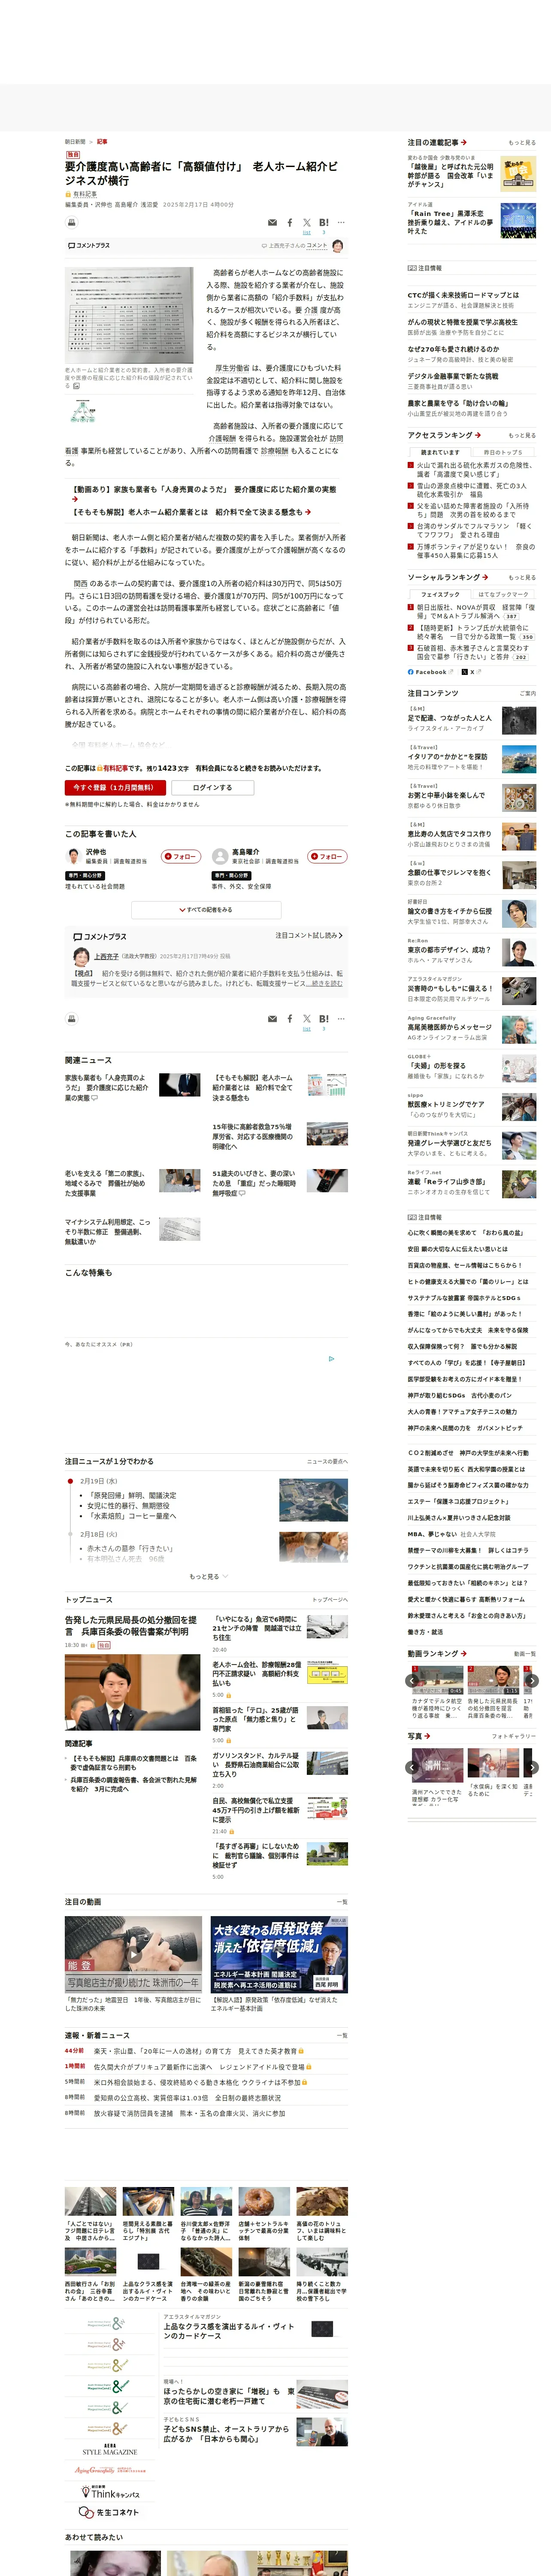Follow author 沢伸也

tap(181, 856)
